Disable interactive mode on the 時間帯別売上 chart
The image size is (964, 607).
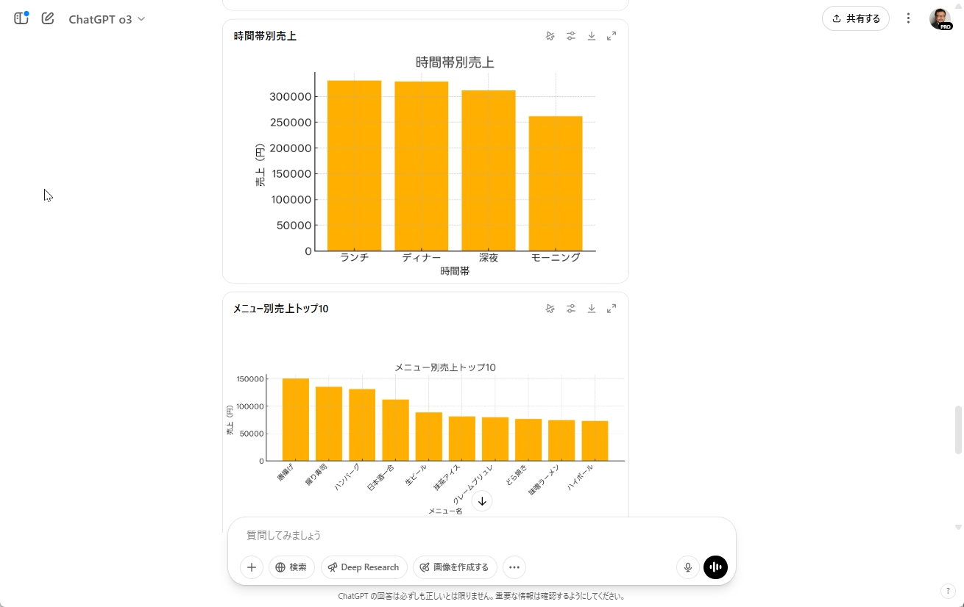[x=550, y=35]
